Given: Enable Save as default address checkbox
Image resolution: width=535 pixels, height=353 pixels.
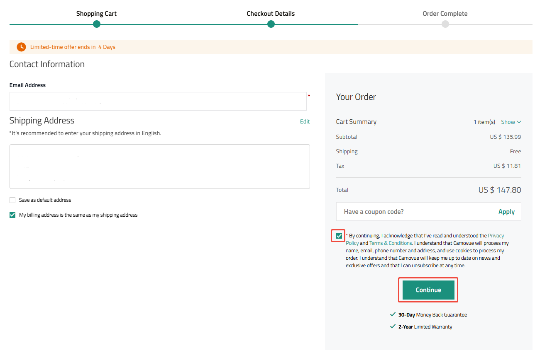Looking at the screenshot, I should point(12,200).
